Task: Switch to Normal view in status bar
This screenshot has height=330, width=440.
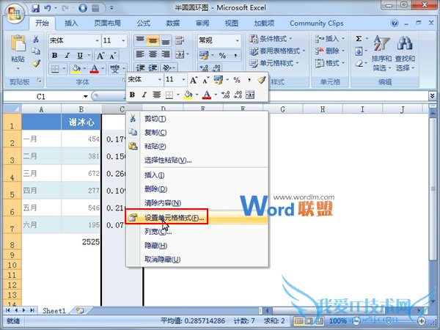Action: tap(298, 320)
